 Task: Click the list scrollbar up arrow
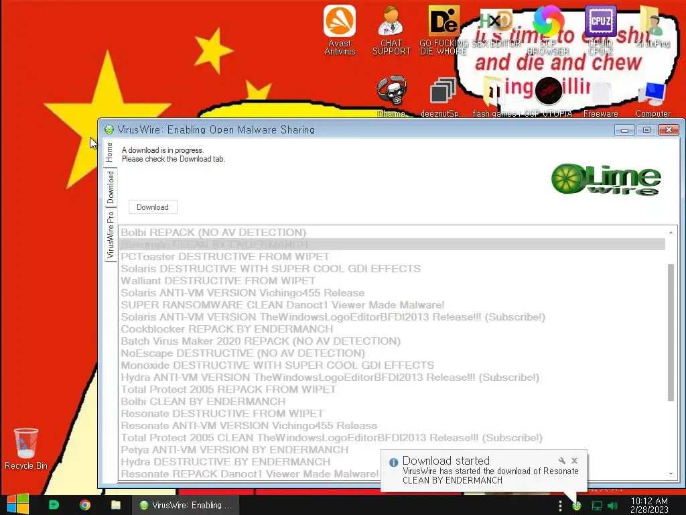(671, 232)
